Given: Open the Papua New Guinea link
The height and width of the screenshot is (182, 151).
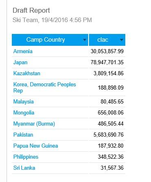Looking at the screenshot, I should coord(36,146).
